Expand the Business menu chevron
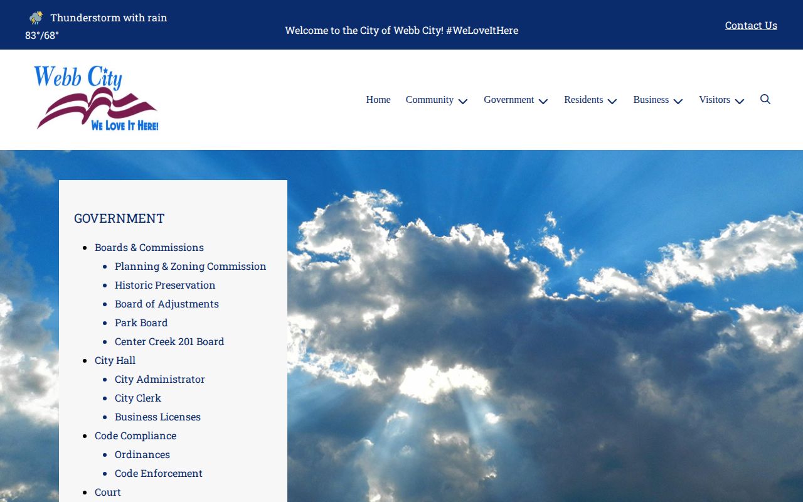The height and width of the screenshot is (502, 803). point(678,101)
